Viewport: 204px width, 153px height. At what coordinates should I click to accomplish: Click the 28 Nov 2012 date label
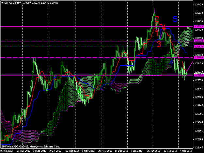pos(105,151)
